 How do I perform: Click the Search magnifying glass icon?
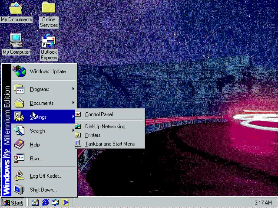click(19, 131)
